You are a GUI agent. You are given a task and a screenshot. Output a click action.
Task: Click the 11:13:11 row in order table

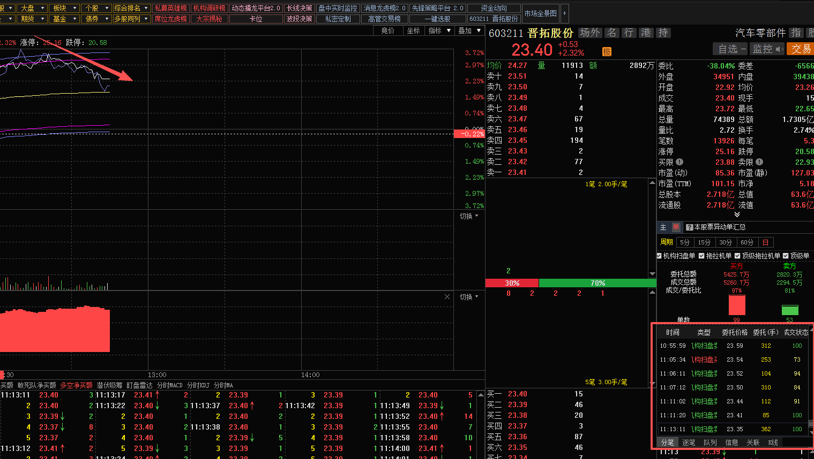(x=733, y=429)
